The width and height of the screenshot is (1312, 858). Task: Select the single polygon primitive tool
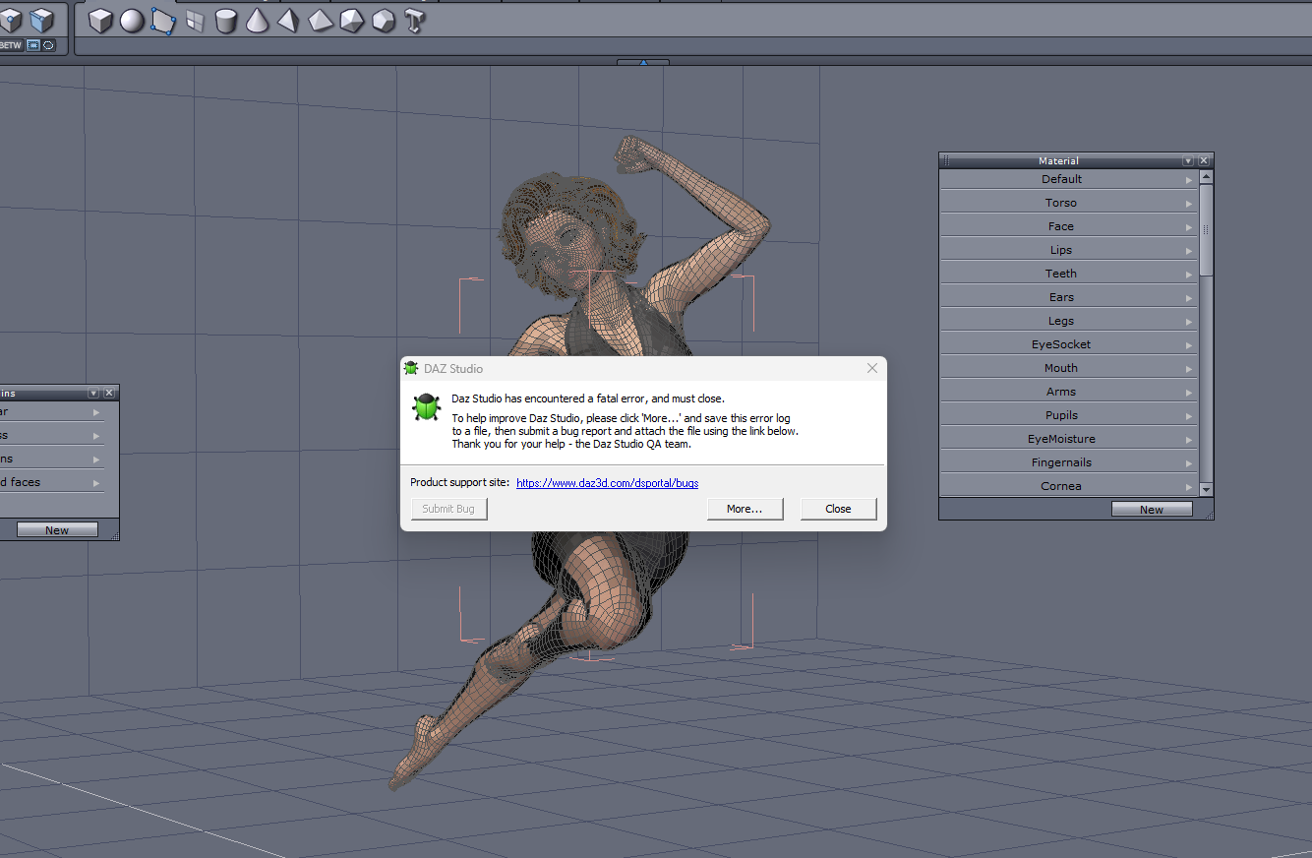coord(163,21)
